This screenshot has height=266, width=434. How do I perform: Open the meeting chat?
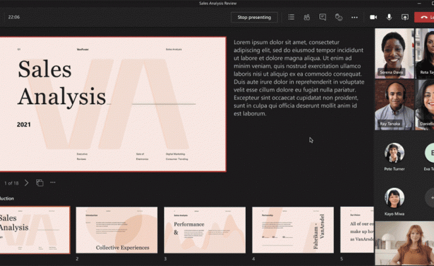tap(323, 17)
